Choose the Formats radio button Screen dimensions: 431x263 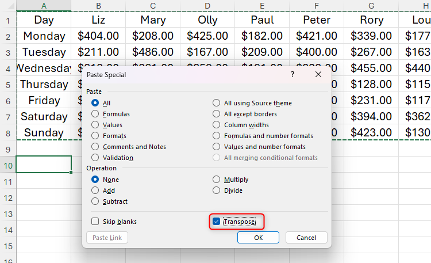coord(95,136)
